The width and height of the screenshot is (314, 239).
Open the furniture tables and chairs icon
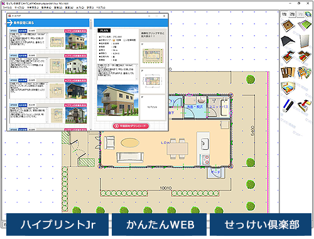pyautogui.click(x=305, y=72)
